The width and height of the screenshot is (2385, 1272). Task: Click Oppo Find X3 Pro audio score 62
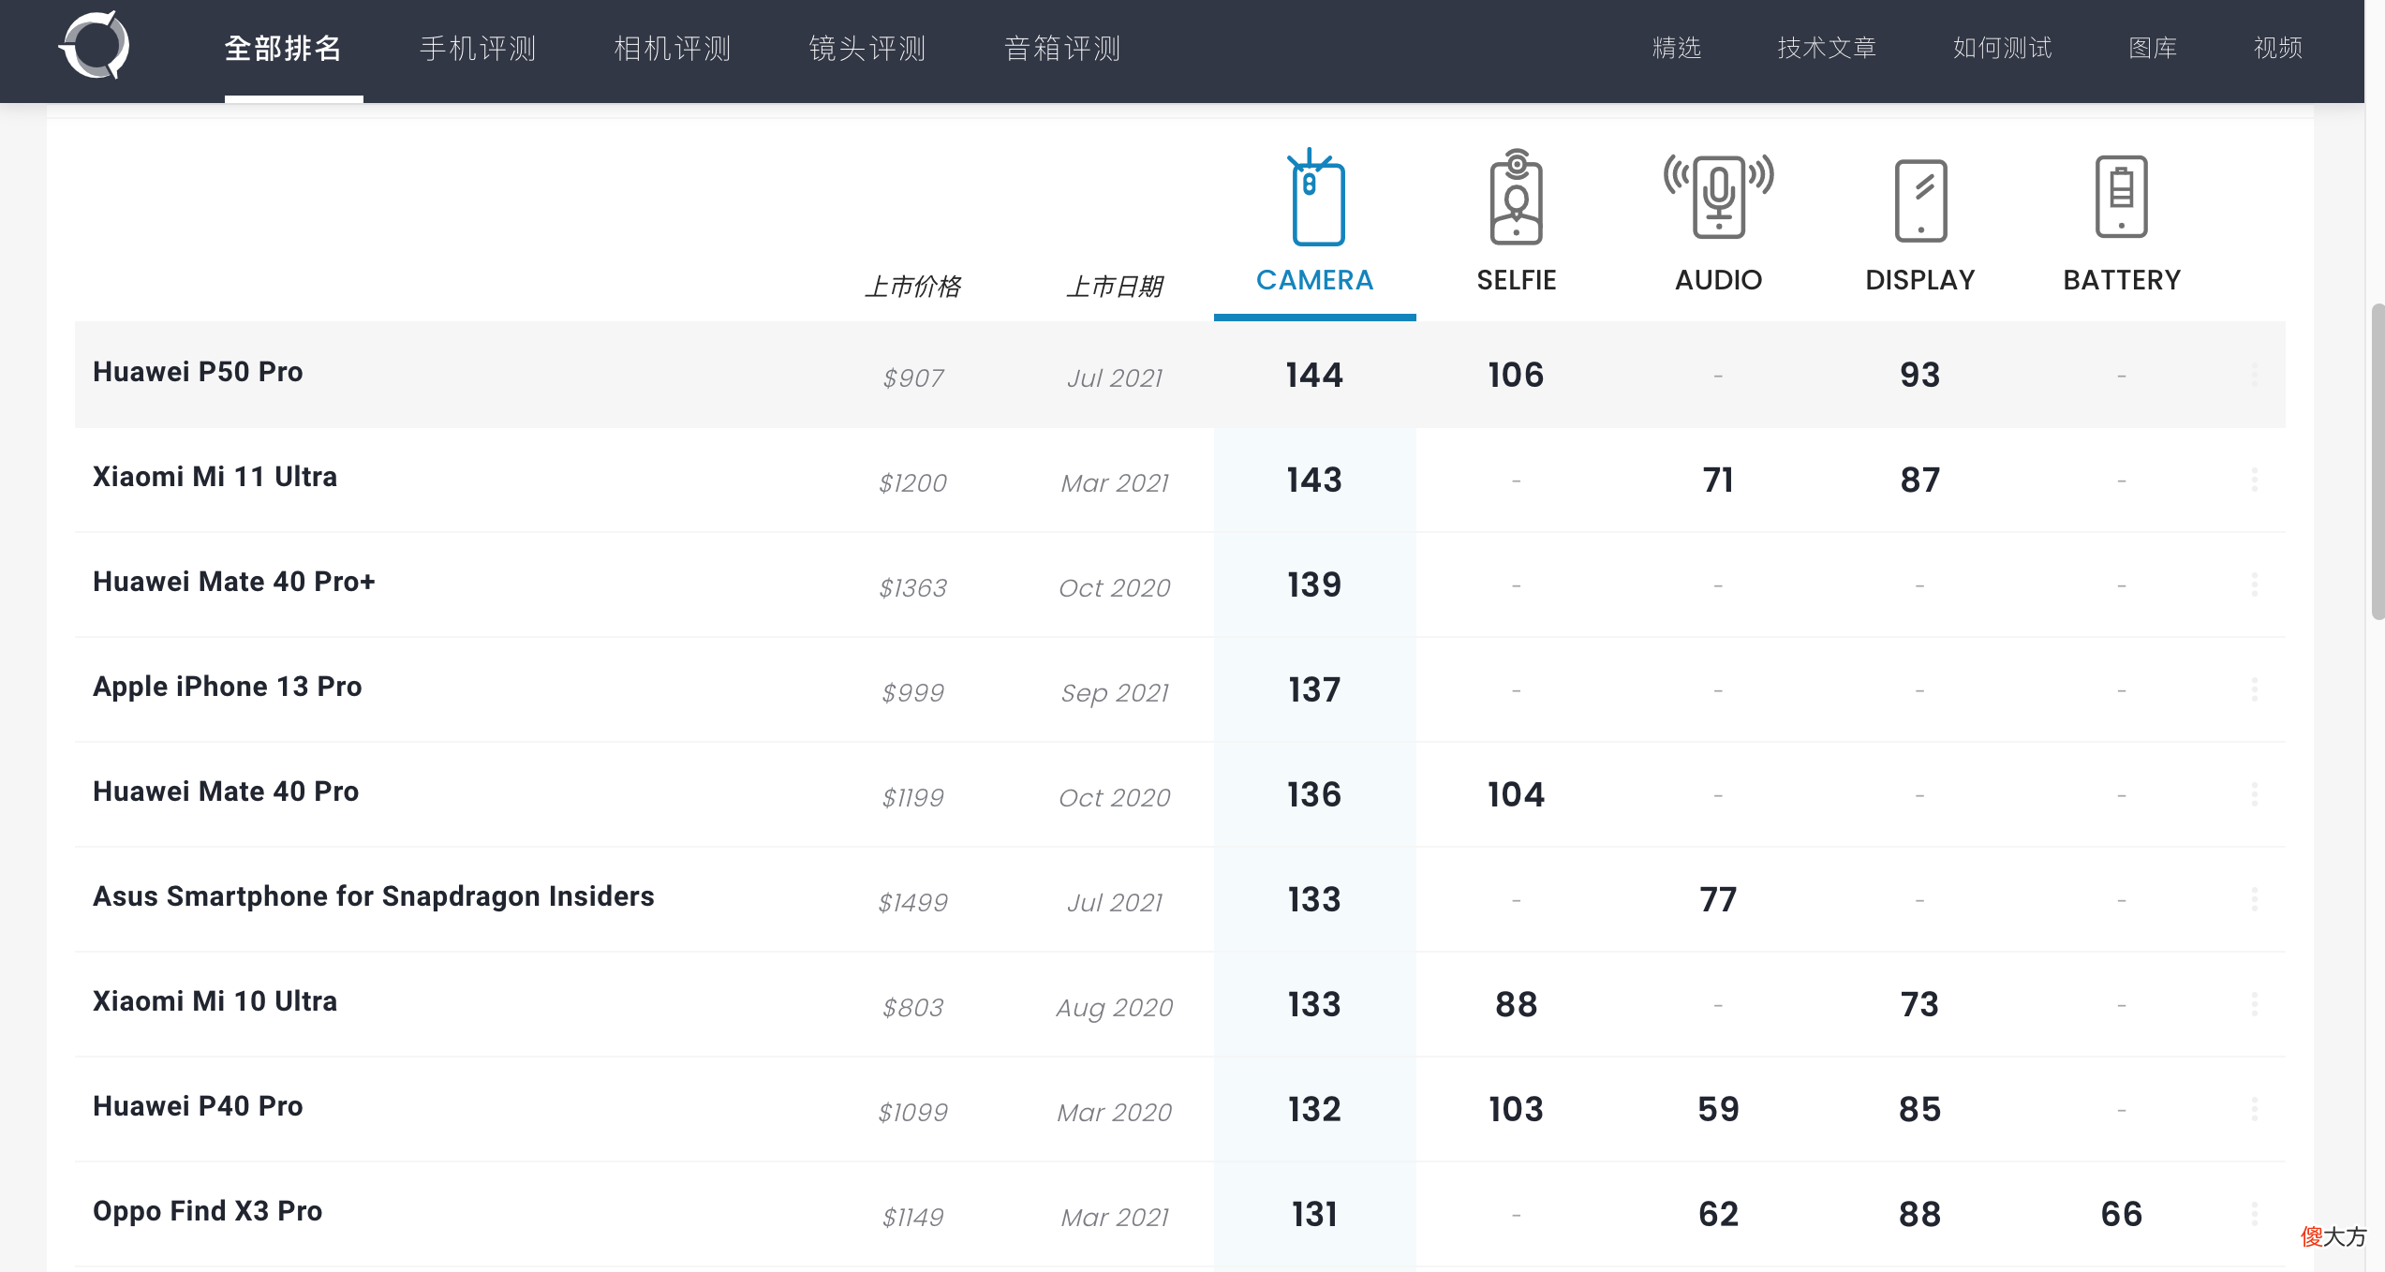[x=1718, y=1214]
